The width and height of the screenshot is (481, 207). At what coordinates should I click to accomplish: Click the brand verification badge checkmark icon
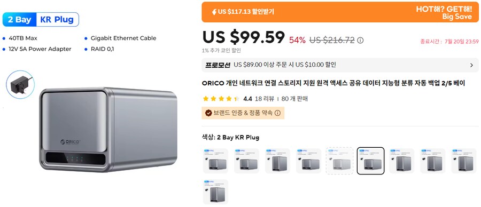(208, 113)
